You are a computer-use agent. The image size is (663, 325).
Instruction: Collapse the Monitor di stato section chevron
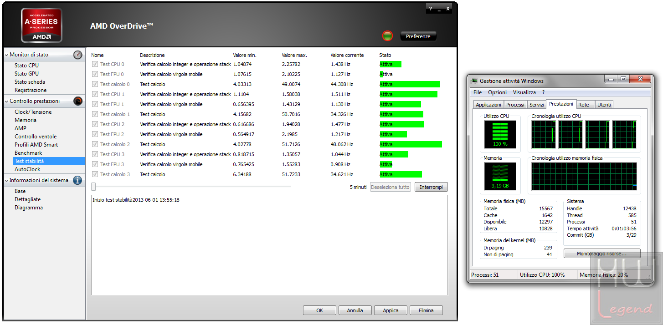(6, 55)
